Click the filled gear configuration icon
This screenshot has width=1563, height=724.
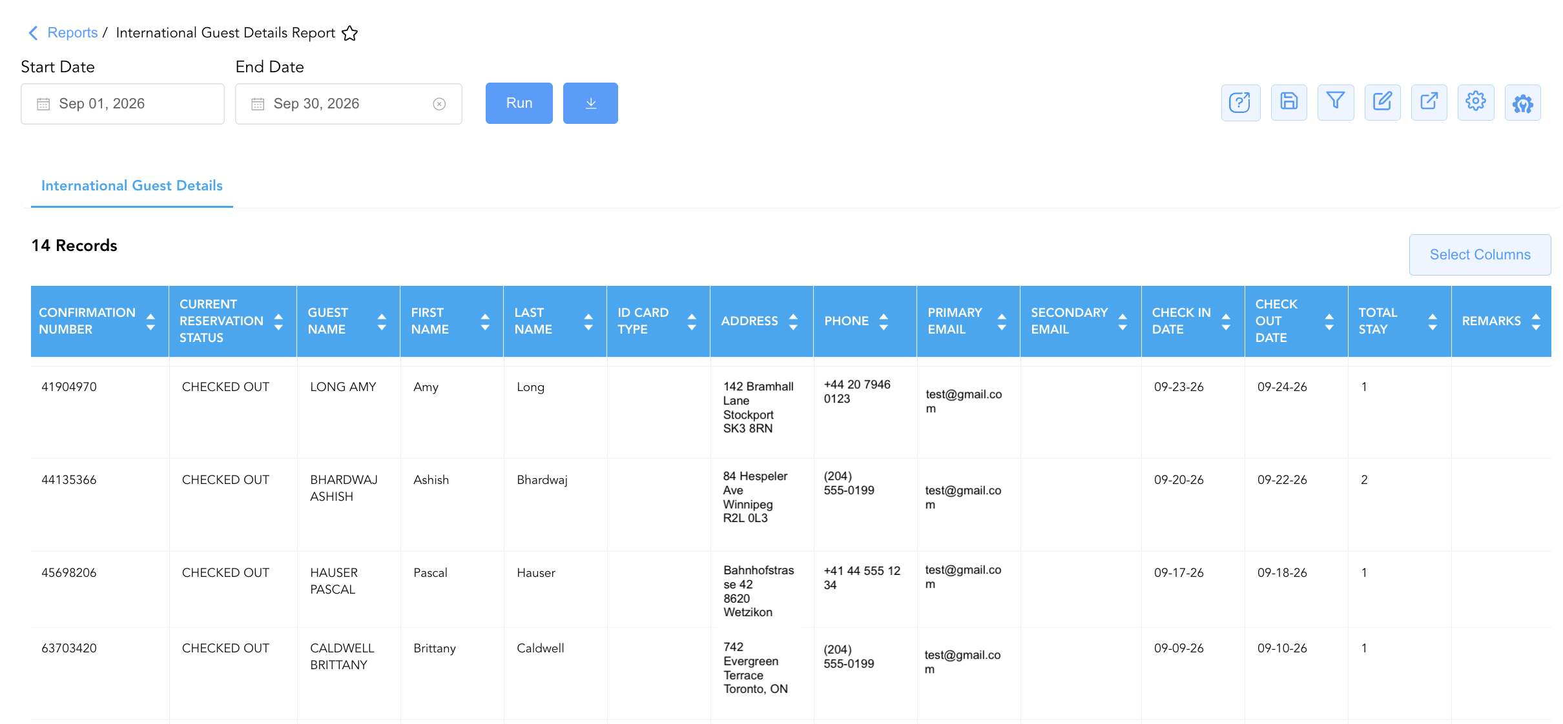tap(1522, 103)
